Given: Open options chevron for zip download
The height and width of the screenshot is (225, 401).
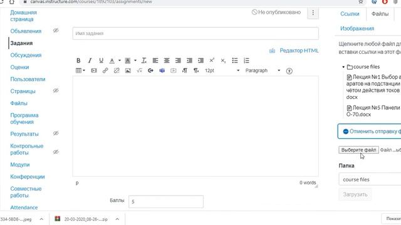Looking at the screenshot, I should click(117, 219).
